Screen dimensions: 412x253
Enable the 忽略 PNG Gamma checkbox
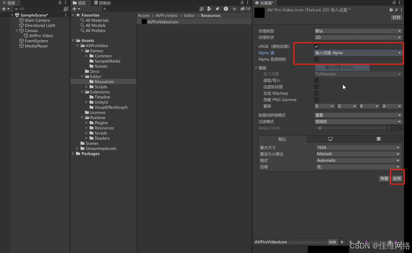point(316,99)
